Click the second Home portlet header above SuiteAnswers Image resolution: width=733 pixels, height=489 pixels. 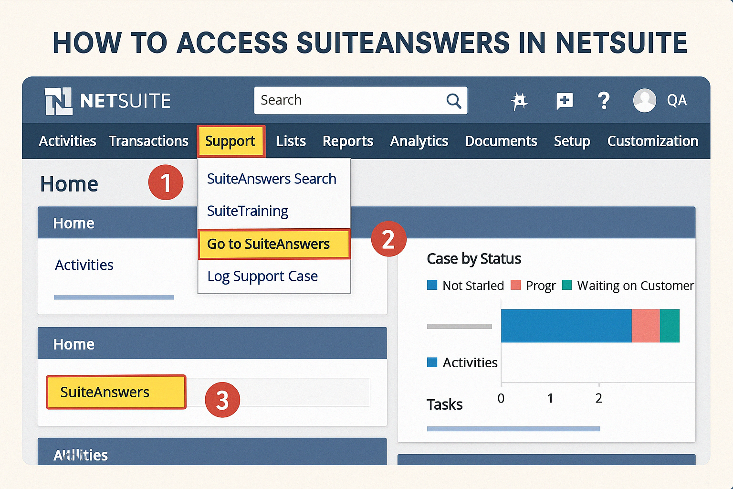(212, 343)
